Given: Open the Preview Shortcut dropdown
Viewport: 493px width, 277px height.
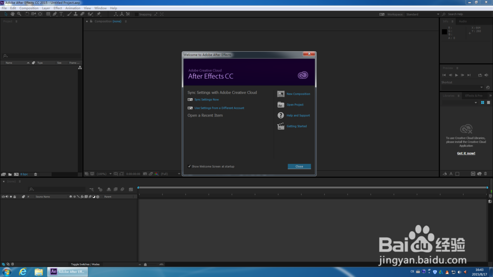Looking at the screenshot, I should click(462, 87).
